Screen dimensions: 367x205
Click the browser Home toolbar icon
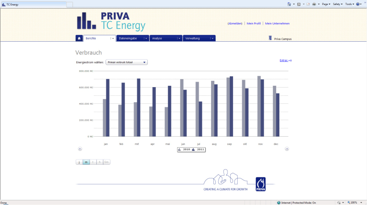(x=289, y=4)
